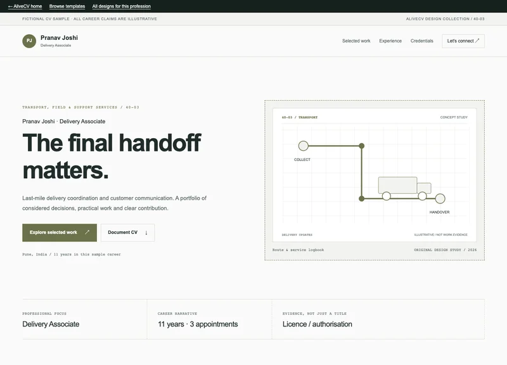Screen dimensions: 507x365
Task: Click '40-03 / TRANSPORT' label in illustration
Action: (x=299, y=117)
